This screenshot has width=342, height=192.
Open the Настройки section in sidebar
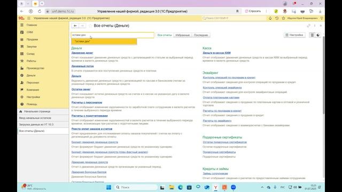tap(33, 97)
